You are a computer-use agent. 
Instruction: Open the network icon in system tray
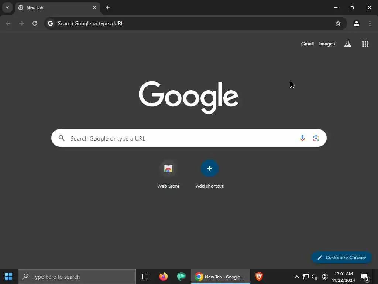[x=306, y=277]
